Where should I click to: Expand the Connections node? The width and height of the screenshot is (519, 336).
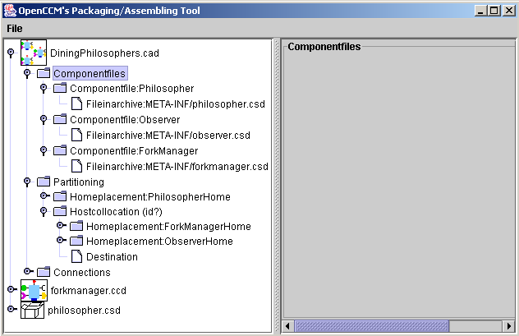pos(29,271)
